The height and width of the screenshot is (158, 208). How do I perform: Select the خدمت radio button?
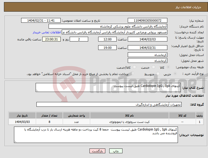[153, 67]
